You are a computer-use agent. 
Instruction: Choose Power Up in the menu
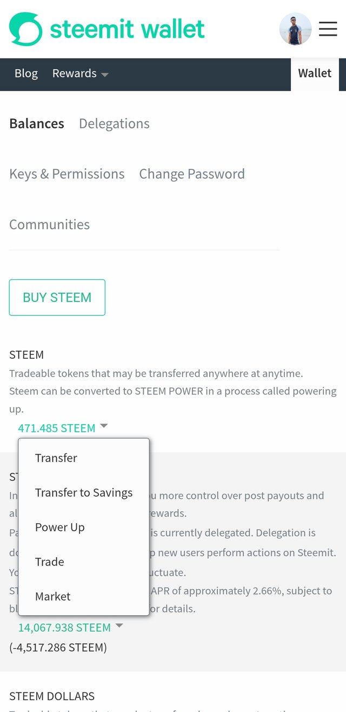click(x=60, y=527)
